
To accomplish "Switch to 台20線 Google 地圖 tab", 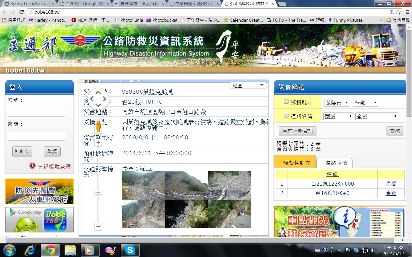I will coord(84,4).
